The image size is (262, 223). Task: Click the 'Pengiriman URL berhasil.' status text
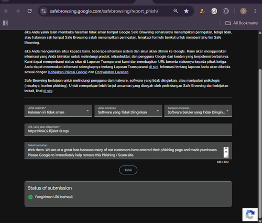click(x=54, y=197)
